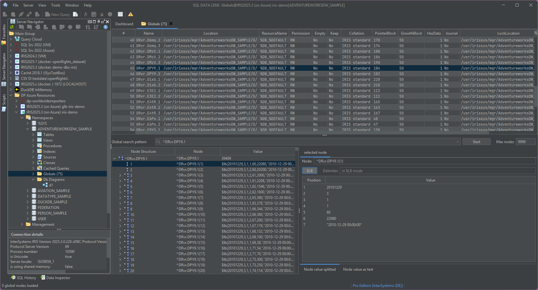
Task: Click the sort descending icon in Server Navigator
Action: [x=96, y=27]
